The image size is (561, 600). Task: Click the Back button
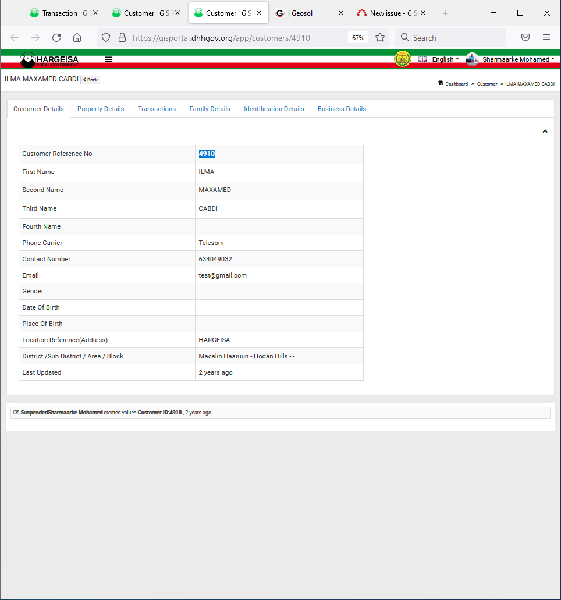(x=90, y=80)
